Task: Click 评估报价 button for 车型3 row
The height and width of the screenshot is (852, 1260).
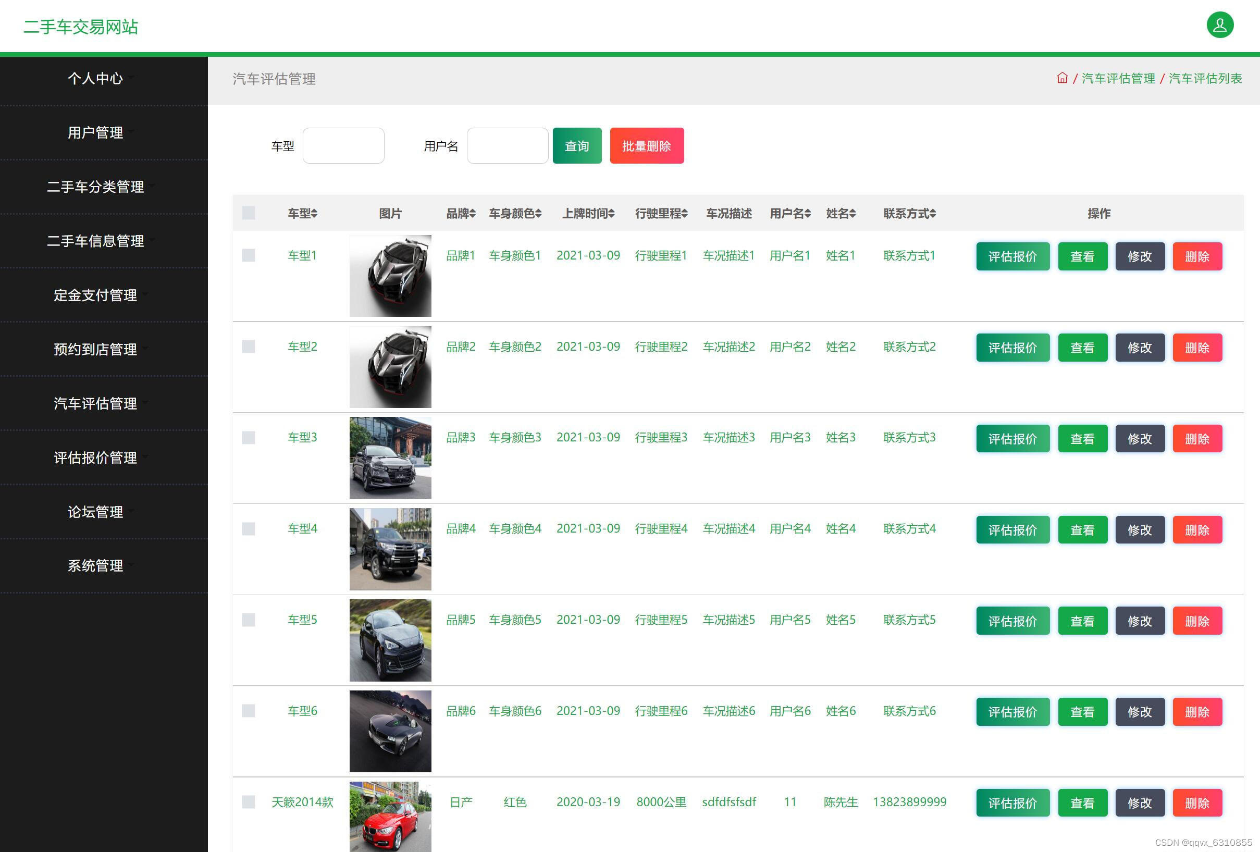Action: (x=1013, y=438)
